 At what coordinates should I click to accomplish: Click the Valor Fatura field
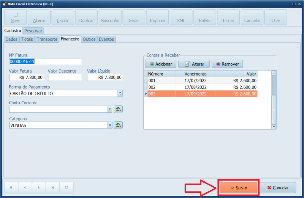[26, 78]
